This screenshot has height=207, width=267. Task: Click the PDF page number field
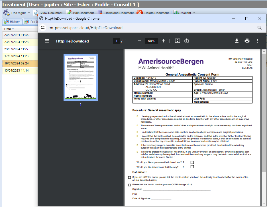pos(117,41)
